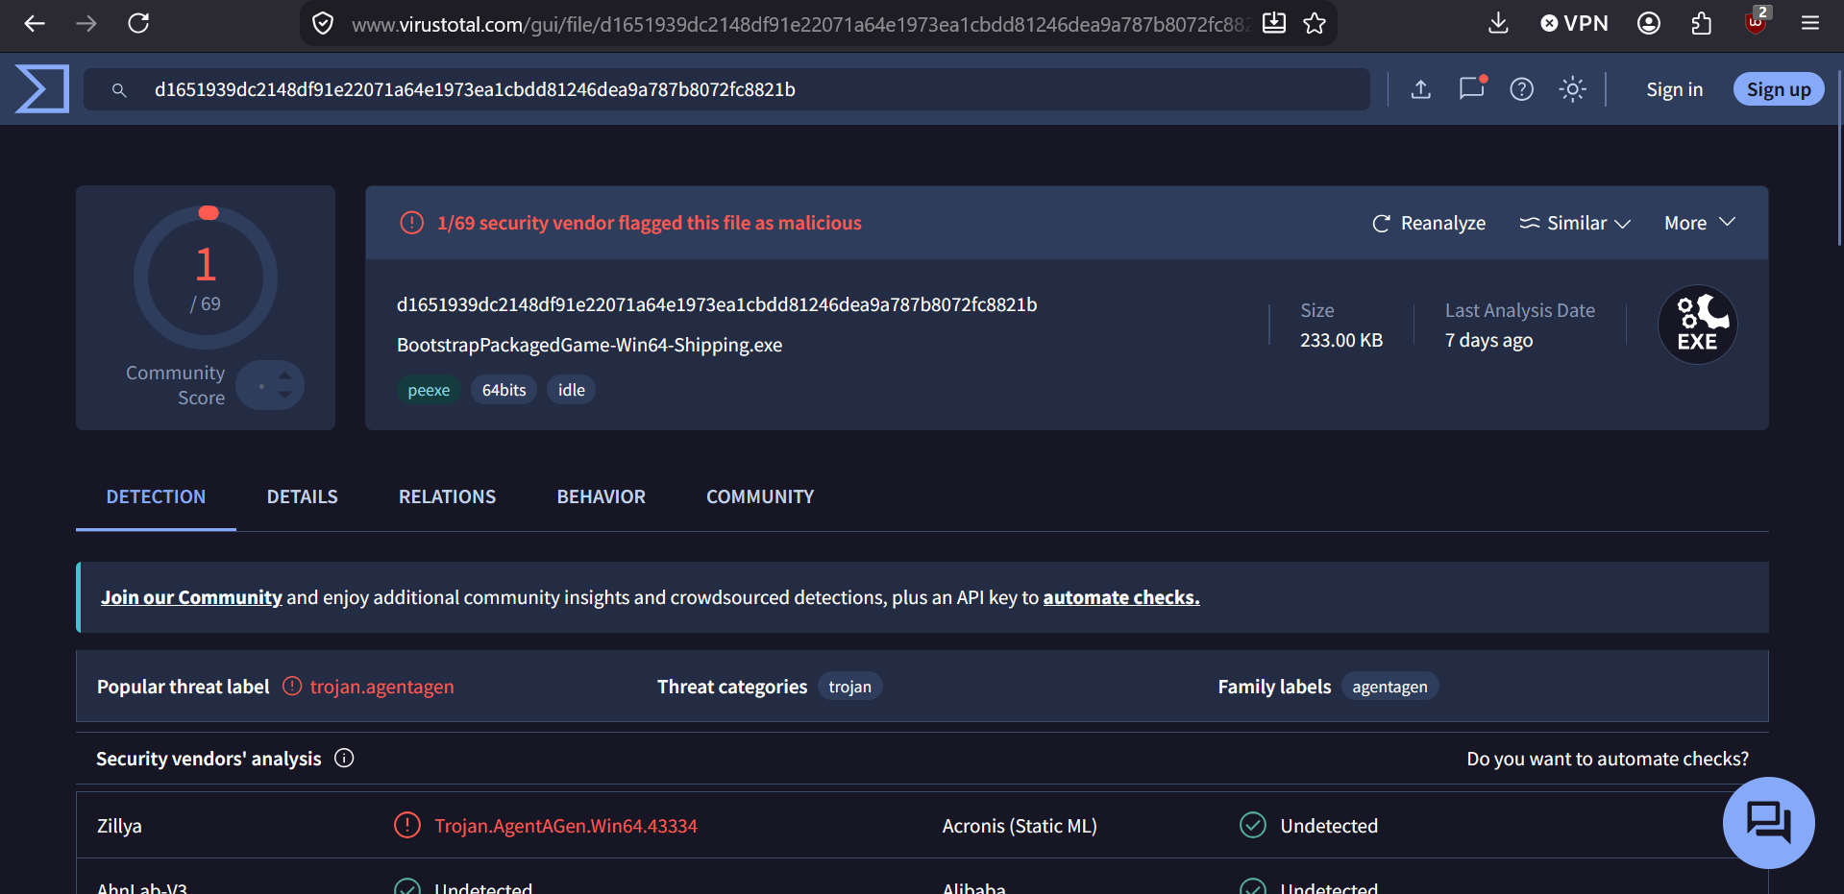Go to VirusTotal home via sigma logo
This screenshot has width=1844, height=894.
point(42,88)
